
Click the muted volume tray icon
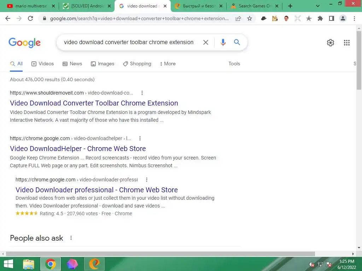[312, 264]
